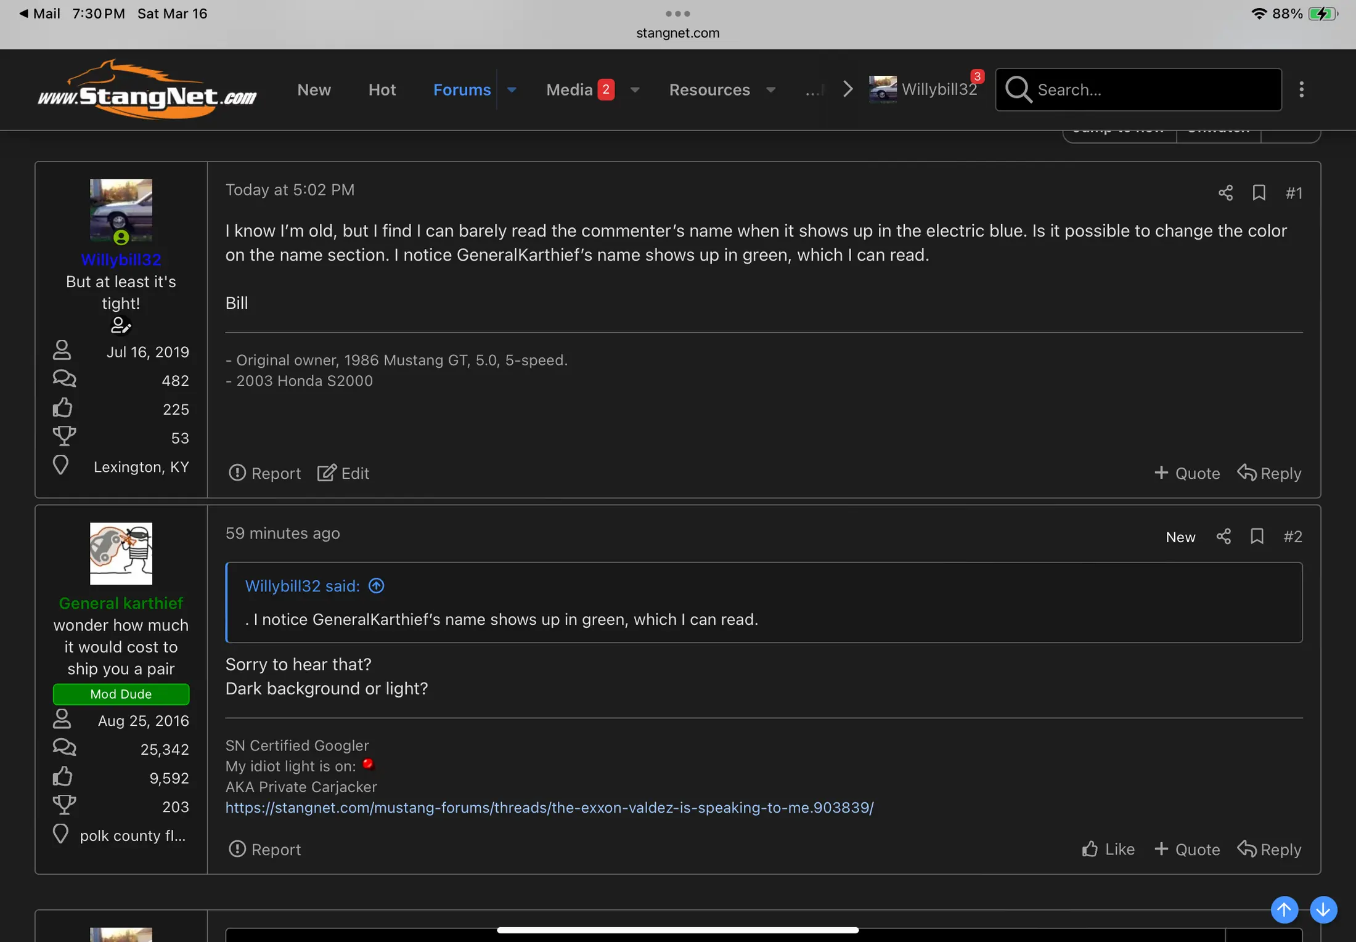Click the Mod Dude green badge
1356x942 pixels.
121,694
